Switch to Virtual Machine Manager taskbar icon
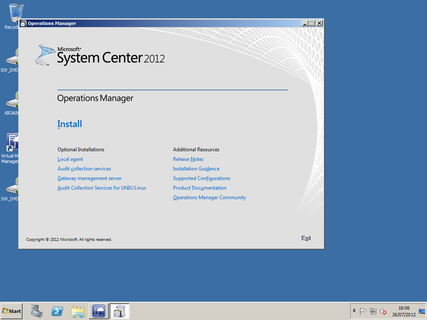The height and width of the screenshot is (320, 427). 98,311
